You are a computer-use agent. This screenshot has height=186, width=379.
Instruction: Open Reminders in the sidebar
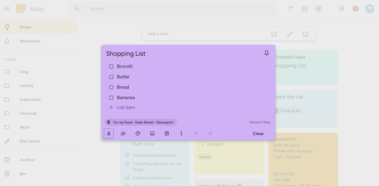[39, 41]
